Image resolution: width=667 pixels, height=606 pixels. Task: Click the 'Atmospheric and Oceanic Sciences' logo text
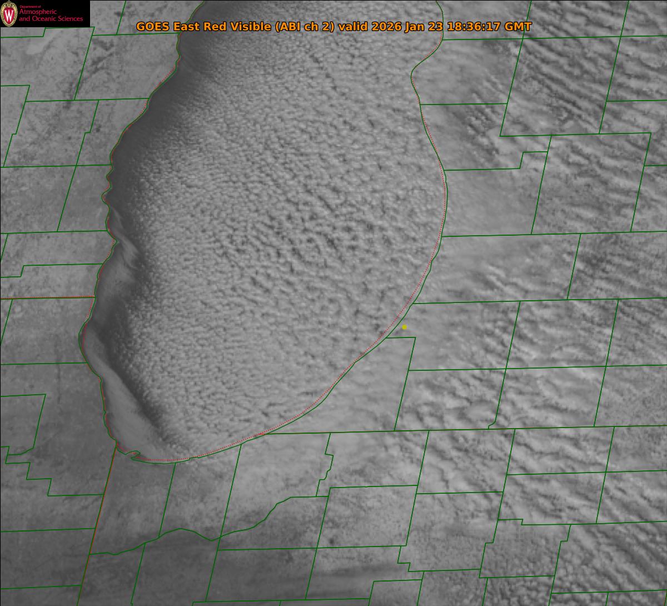coord(51,16)
